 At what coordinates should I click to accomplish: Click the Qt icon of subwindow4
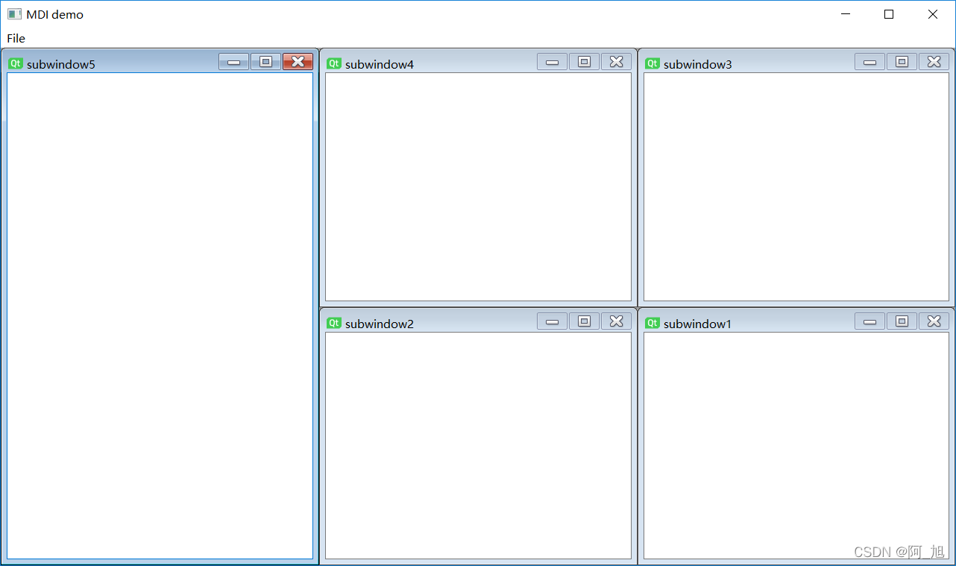334,63
